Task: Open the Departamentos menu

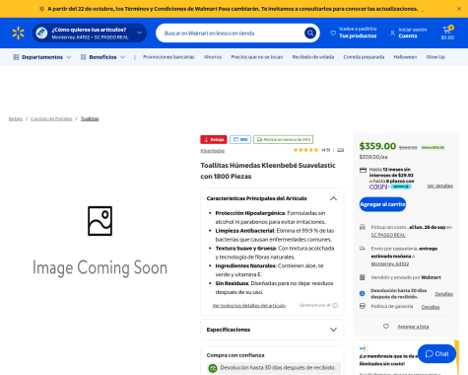Action: (41, 57)
